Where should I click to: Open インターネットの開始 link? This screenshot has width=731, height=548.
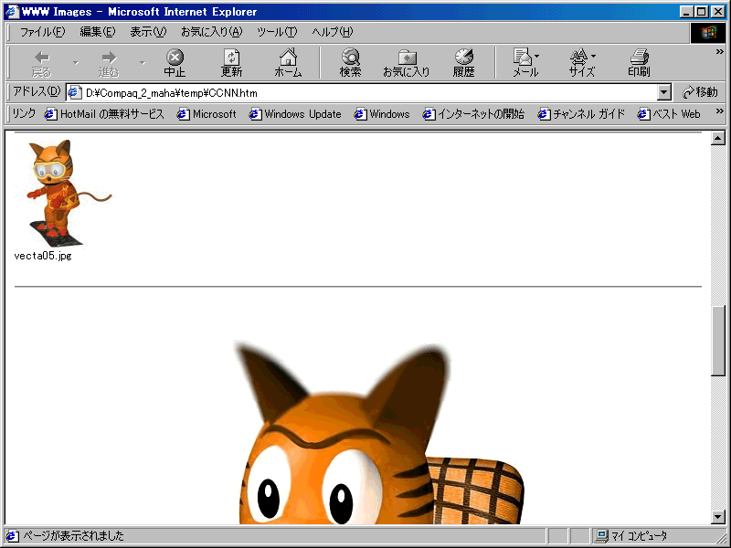[x=473, y=113]
